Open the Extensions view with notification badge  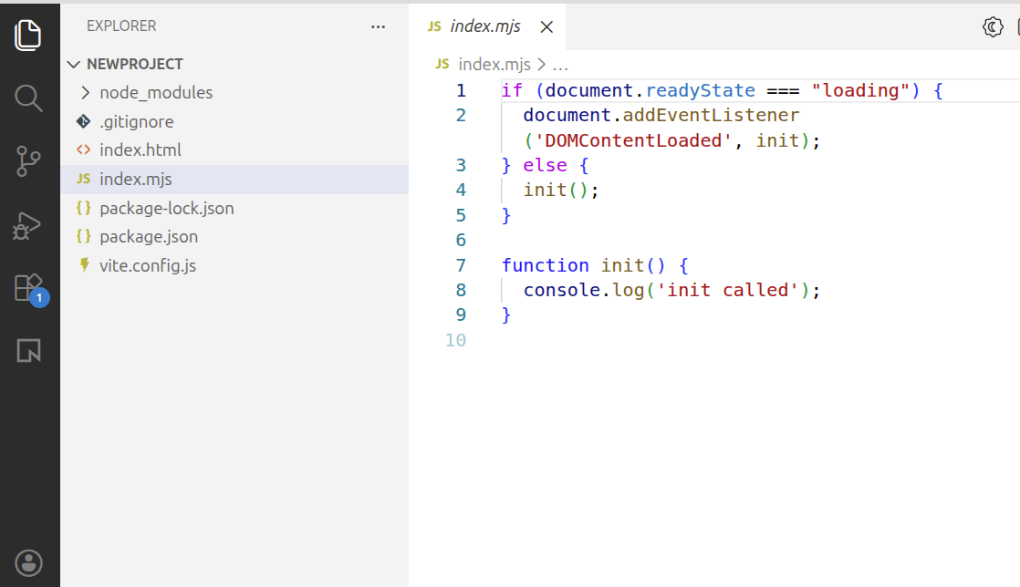tap(29, 286)
